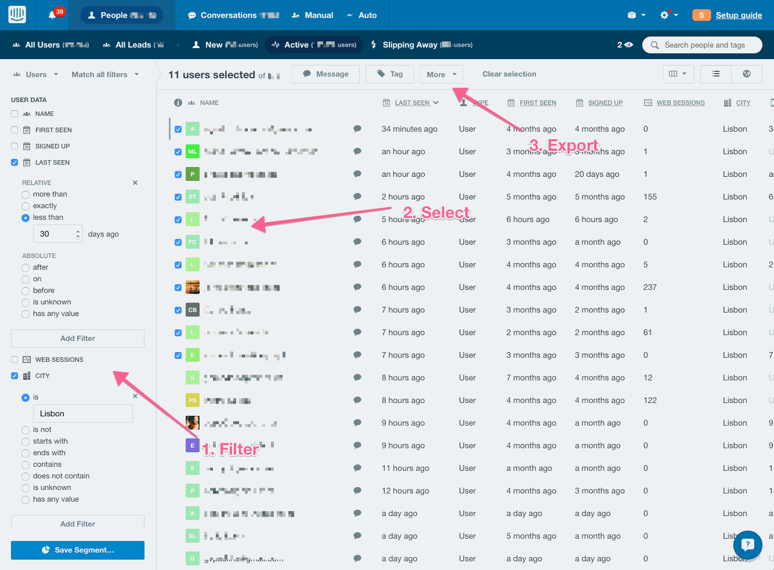Click the table info icon beside Name

178,103
